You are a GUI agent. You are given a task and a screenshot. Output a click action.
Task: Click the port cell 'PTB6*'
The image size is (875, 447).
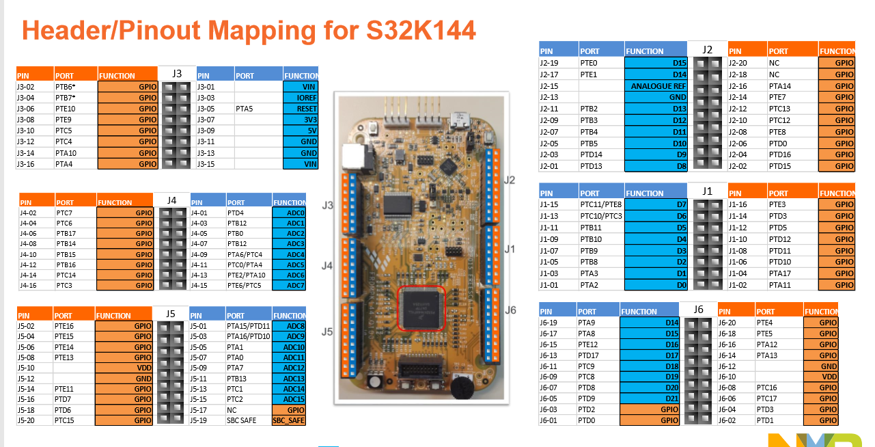click(76, 87)
